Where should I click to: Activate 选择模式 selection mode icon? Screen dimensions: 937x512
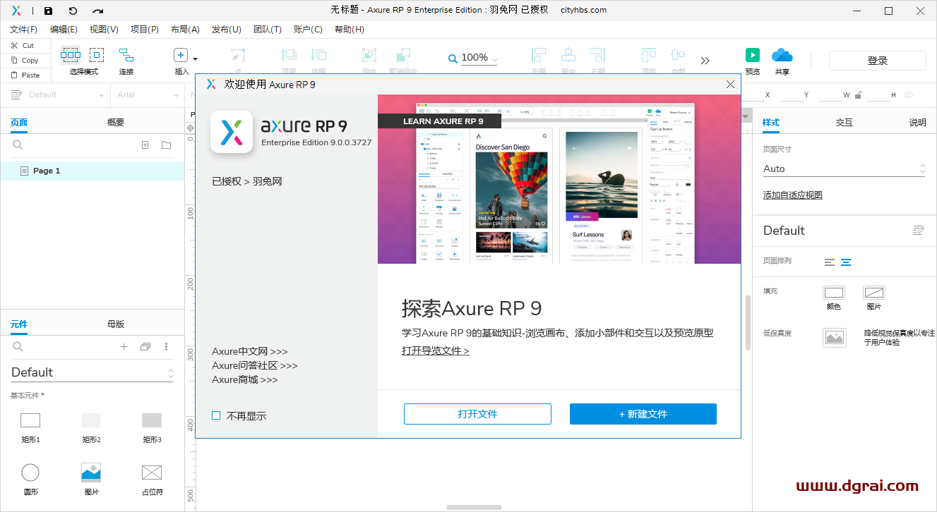(70, 54)
